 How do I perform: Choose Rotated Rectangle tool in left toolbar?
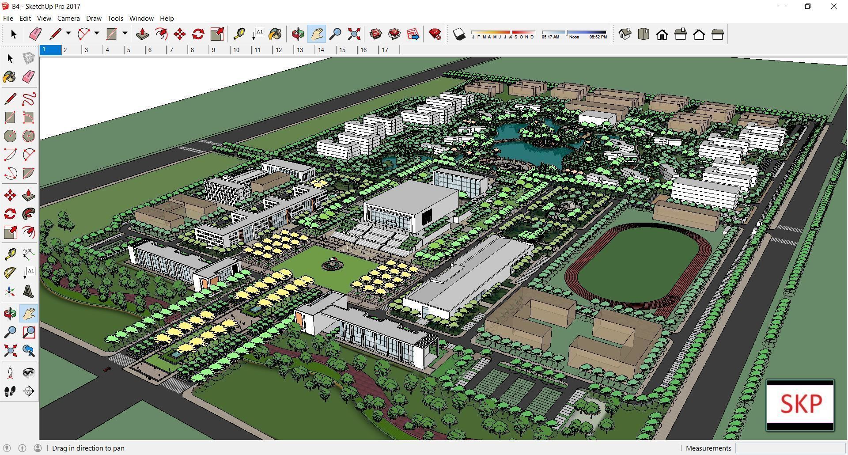tap(29, 118)
